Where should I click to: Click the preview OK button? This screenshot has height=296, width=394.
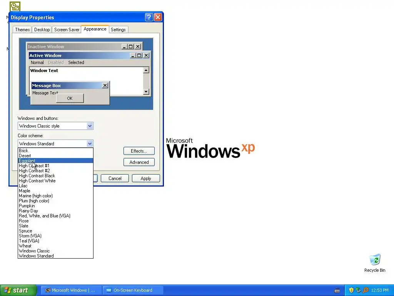pyautogui.click(x=70, y=98)
